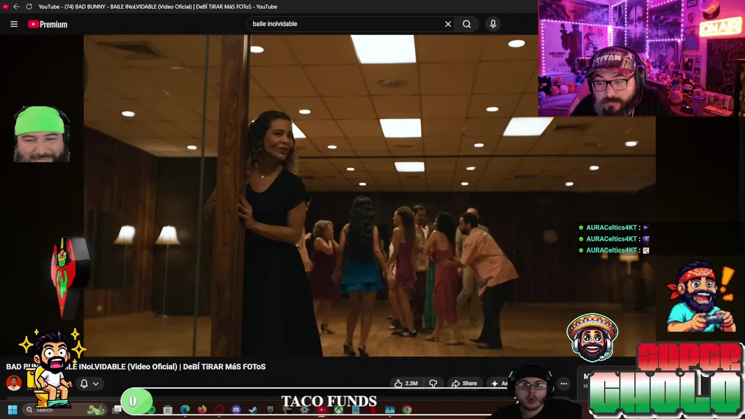Click the TACO FUNDS overlay label

pos(329,402)
